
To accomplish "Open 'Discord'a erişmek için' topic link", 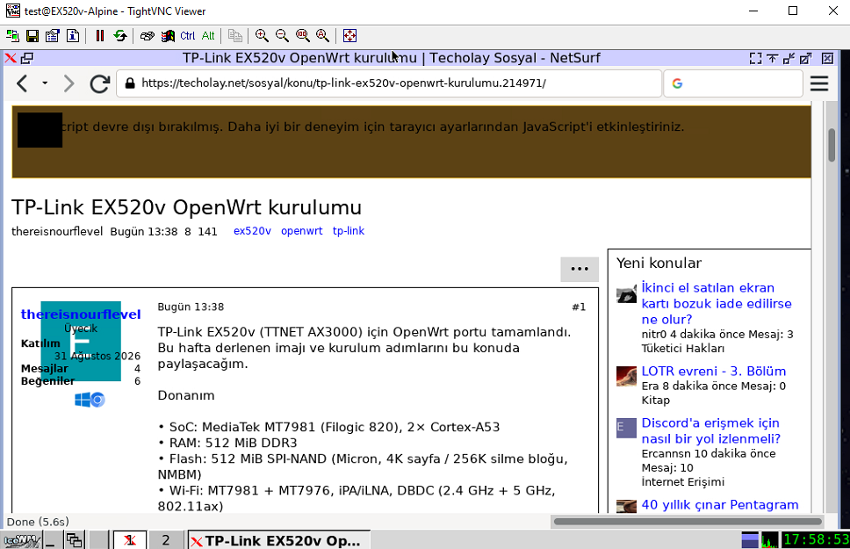I will [710, 430].
